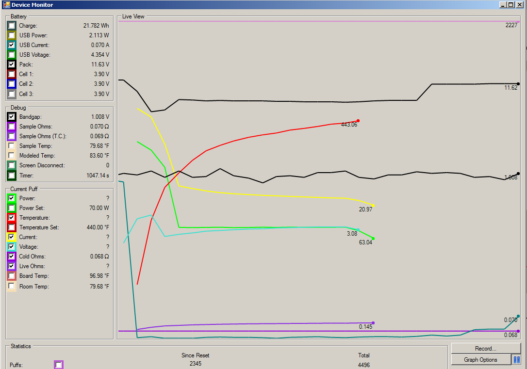
Task: Open the Record... dialog
Action: [x=485, y=348]
